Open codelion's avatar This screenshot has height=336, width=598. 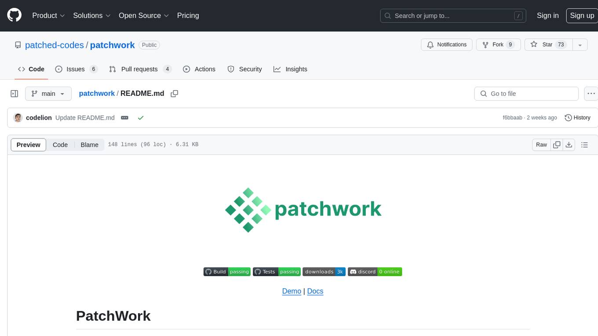click(x=18, y=118)
